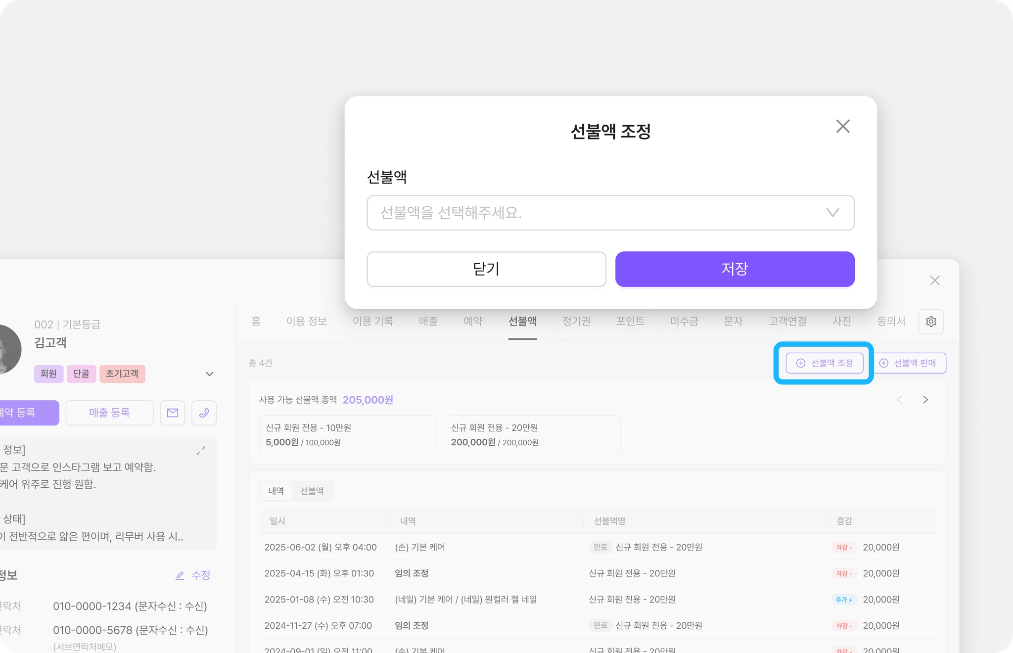Select the 신규 회원 전용 - 10만원 card
Screen dimensions: 1013x653
point(347,434)
